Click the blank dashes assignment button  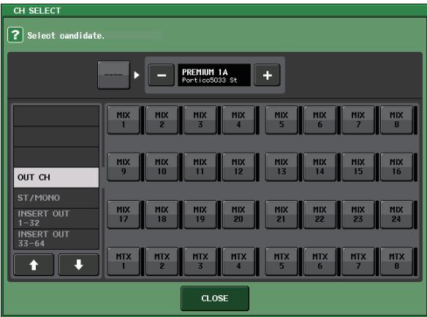(x=113, y=75)
